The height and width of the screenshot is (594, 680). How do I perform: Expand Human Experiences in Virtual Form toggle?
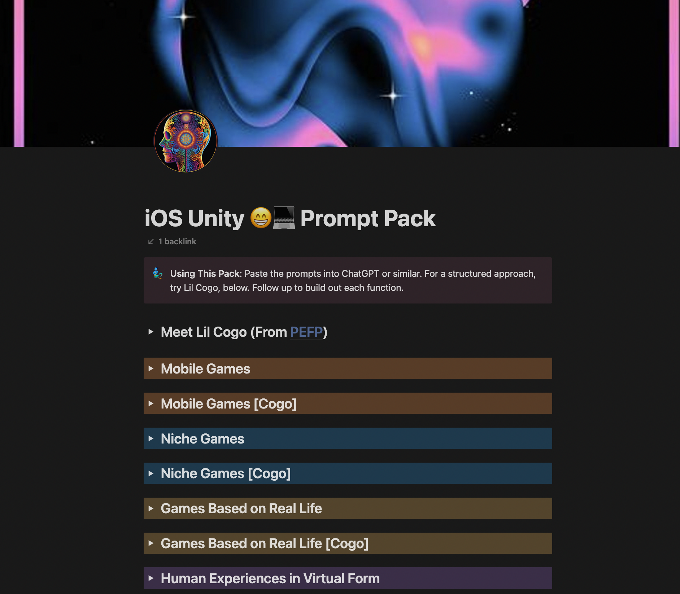[151, 578]
